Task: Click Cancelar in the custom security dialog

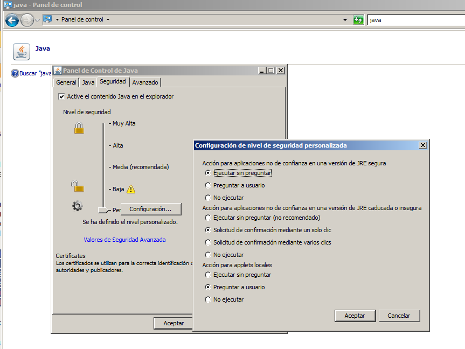Action: [x=399, y=316]
